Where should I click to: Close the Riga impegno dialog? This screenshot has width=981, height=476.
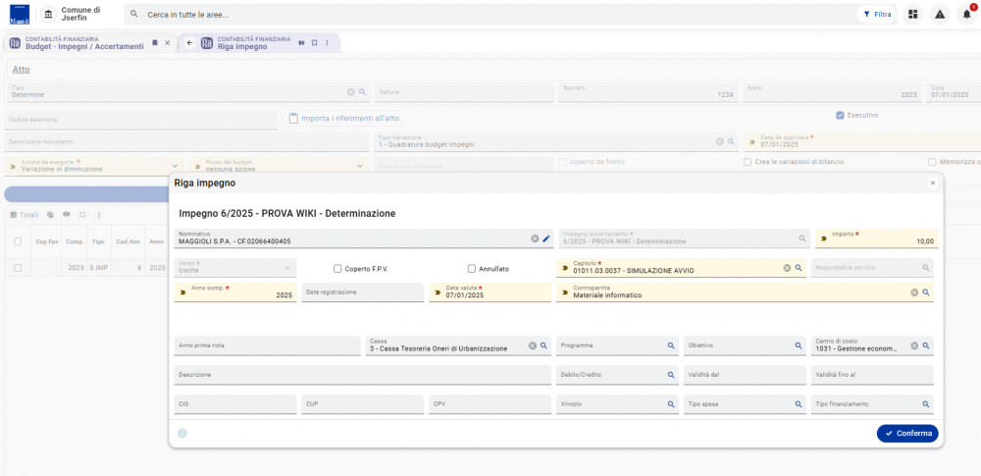pyautogui.click(x=933, y=183)
